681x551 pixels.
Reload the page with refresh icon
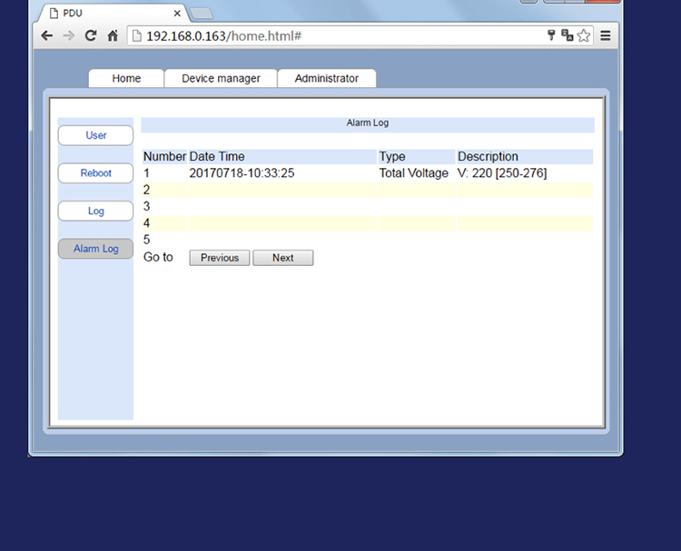pos(90,35)
